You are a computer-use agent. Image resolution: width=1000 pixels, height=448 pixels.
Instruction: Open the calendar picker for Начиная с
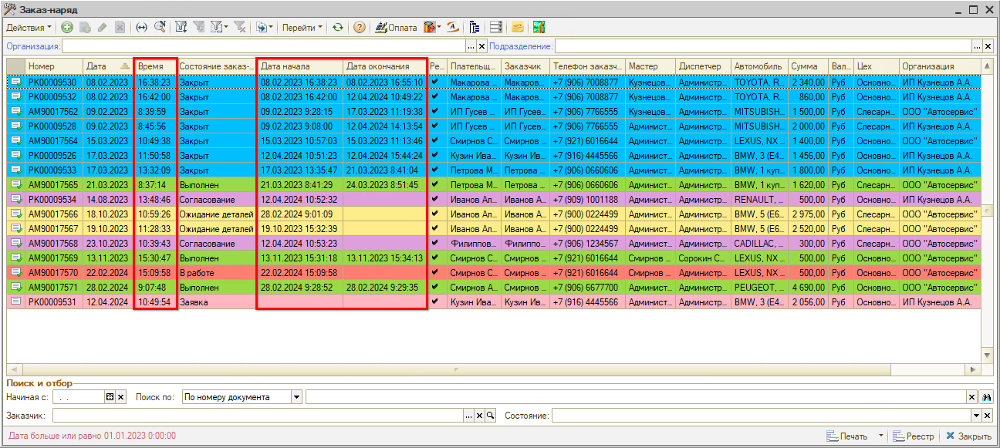(x=110, y=397)
